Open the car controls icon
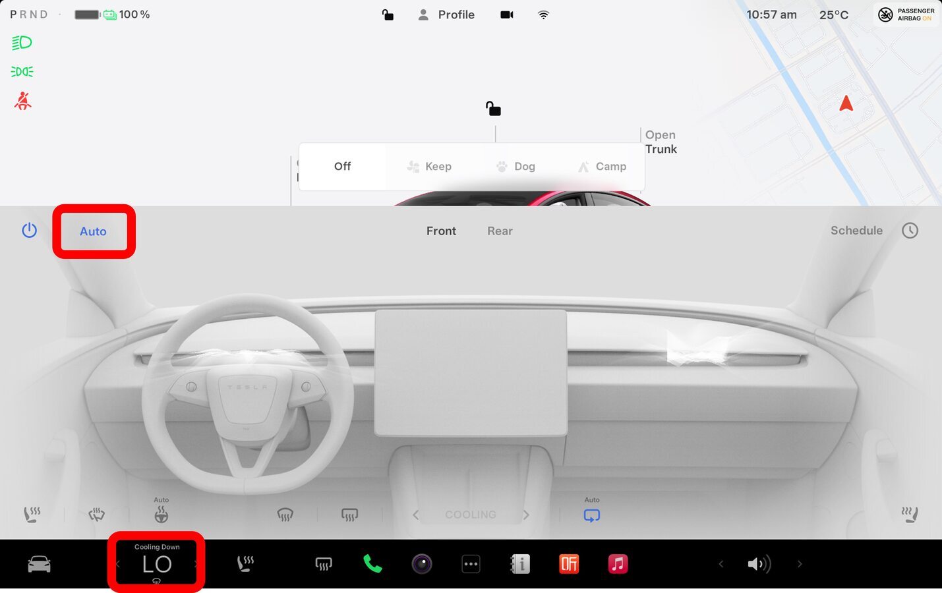 [39, 564]
